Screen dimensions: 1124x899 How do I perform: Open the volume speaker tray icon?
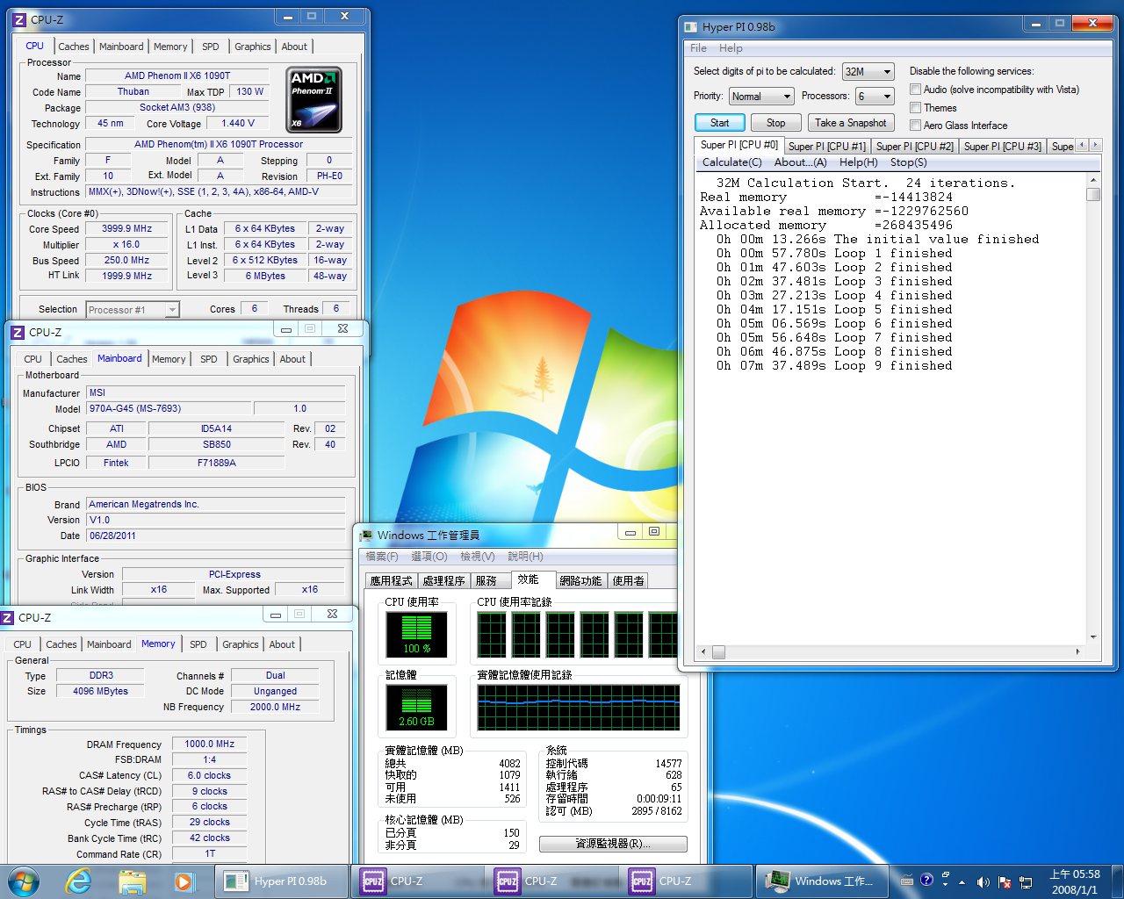(983, 881)
